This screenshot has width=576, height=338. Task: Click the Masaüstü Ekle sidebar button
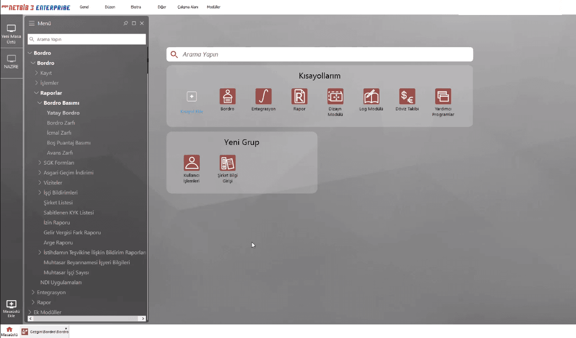[x=11, y=309]
